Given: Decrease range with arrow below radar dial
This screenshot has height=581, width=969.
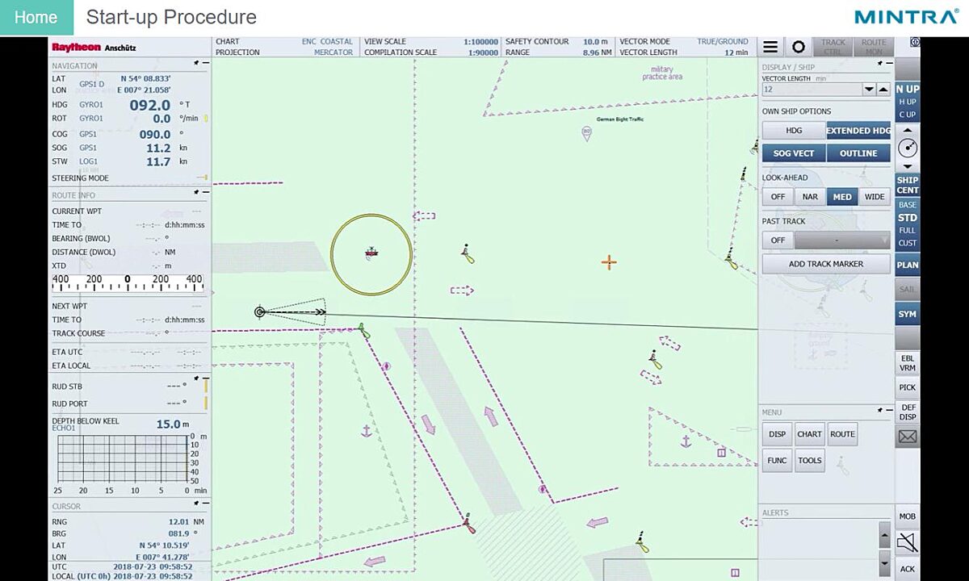Looking at the screenshot, I should pyautogui.click(x=908, y=166).
